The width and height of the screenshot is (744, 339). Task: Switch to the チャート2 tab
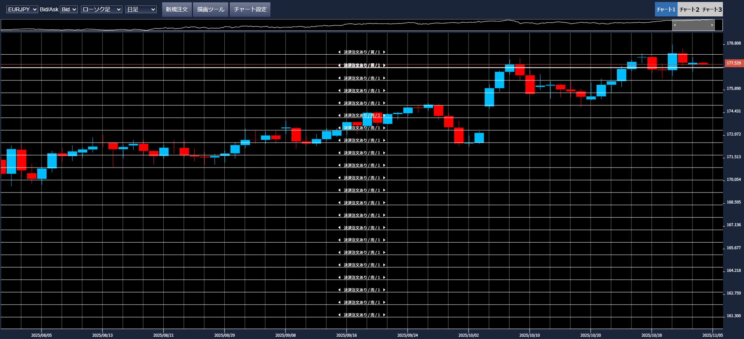[x=689, y=9]
